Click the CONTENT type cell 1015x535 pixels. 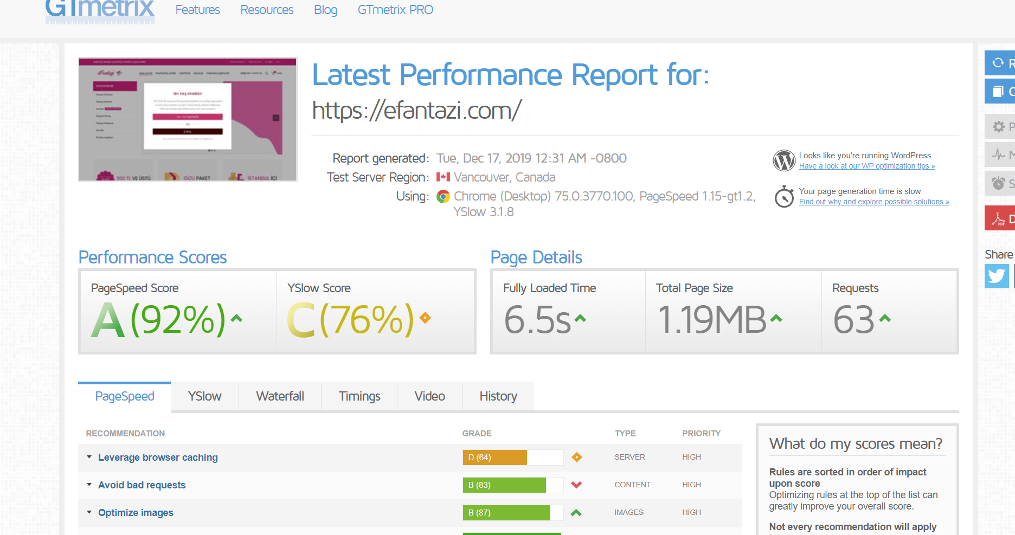coord(632,485)
